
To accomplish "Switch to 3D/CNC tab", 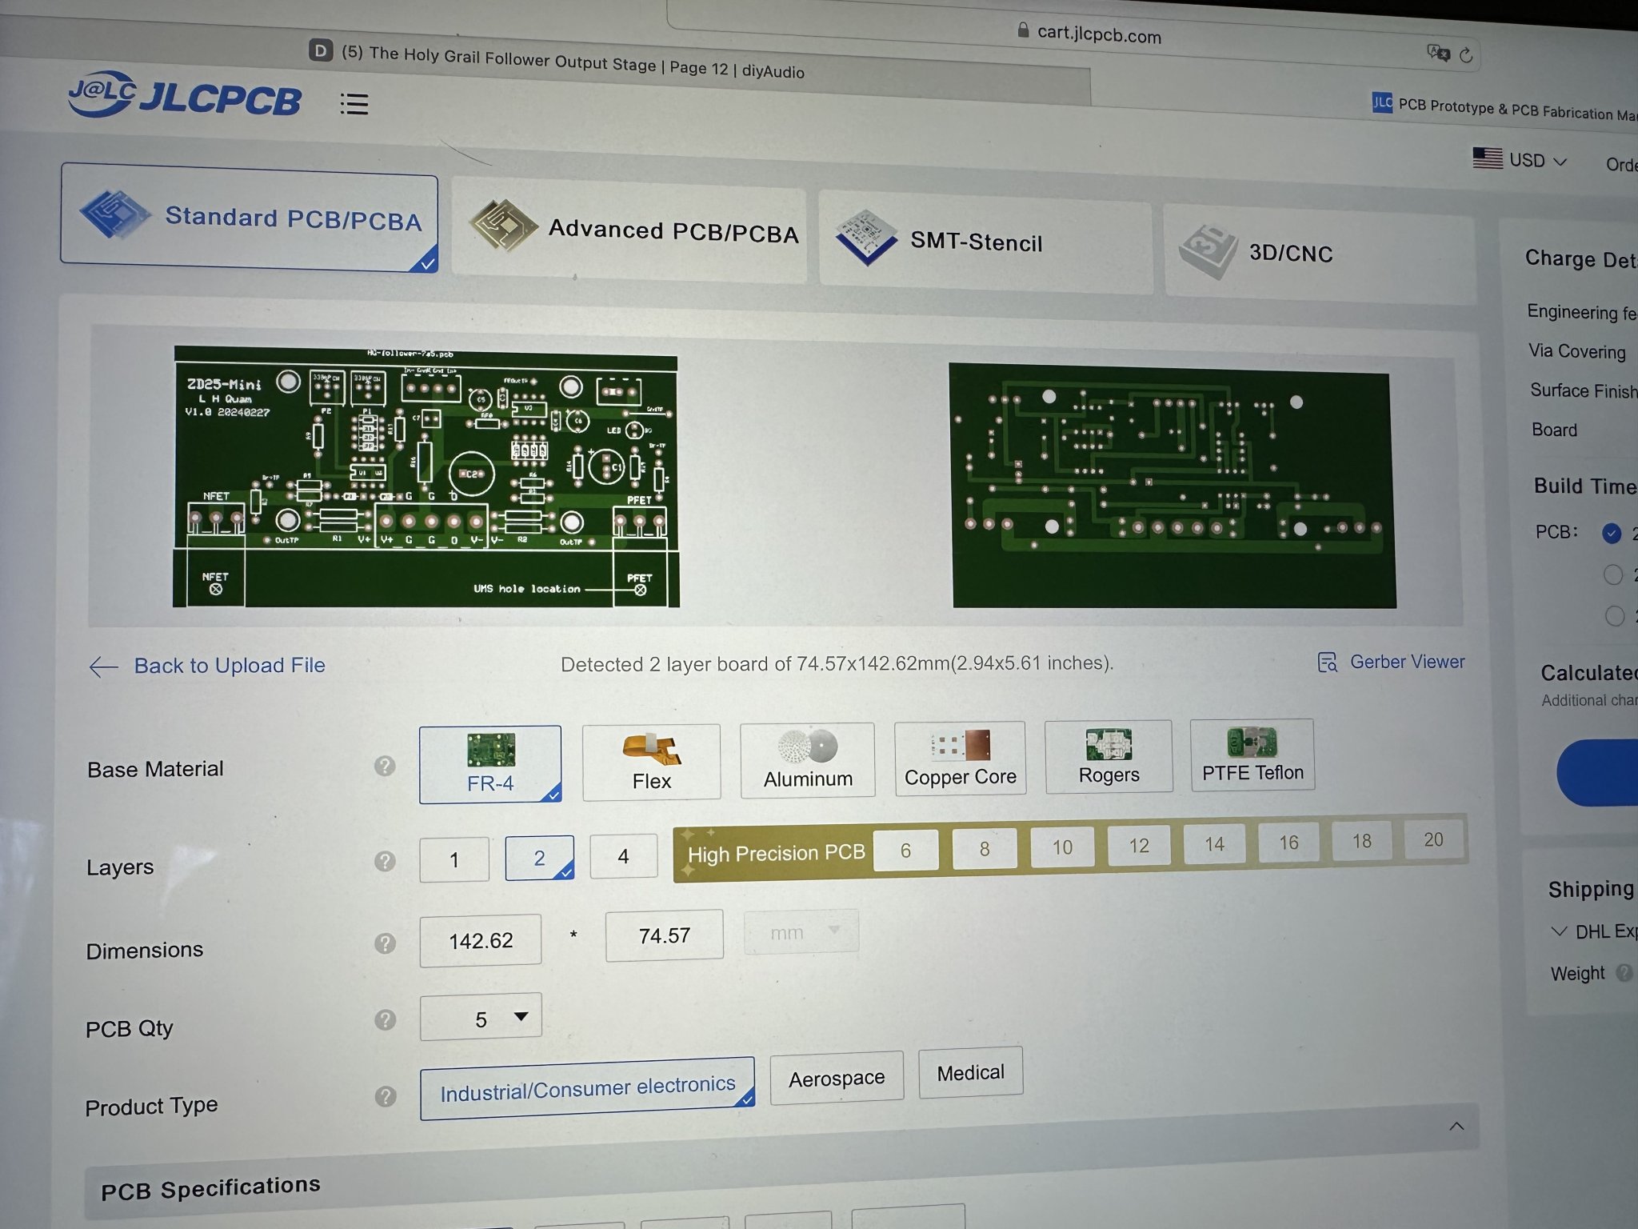I will point(1319,254).
